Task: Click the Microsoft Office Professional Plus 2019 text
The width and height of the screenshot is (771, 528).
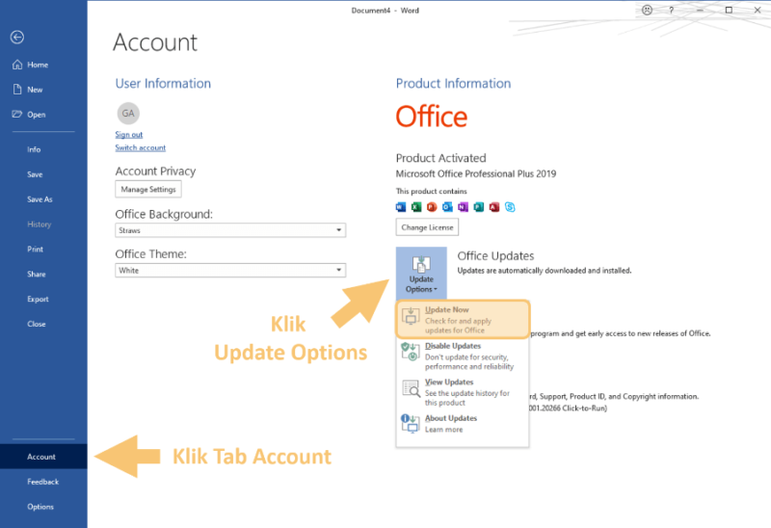Action: pyautogui.click(x=476, y=173)
